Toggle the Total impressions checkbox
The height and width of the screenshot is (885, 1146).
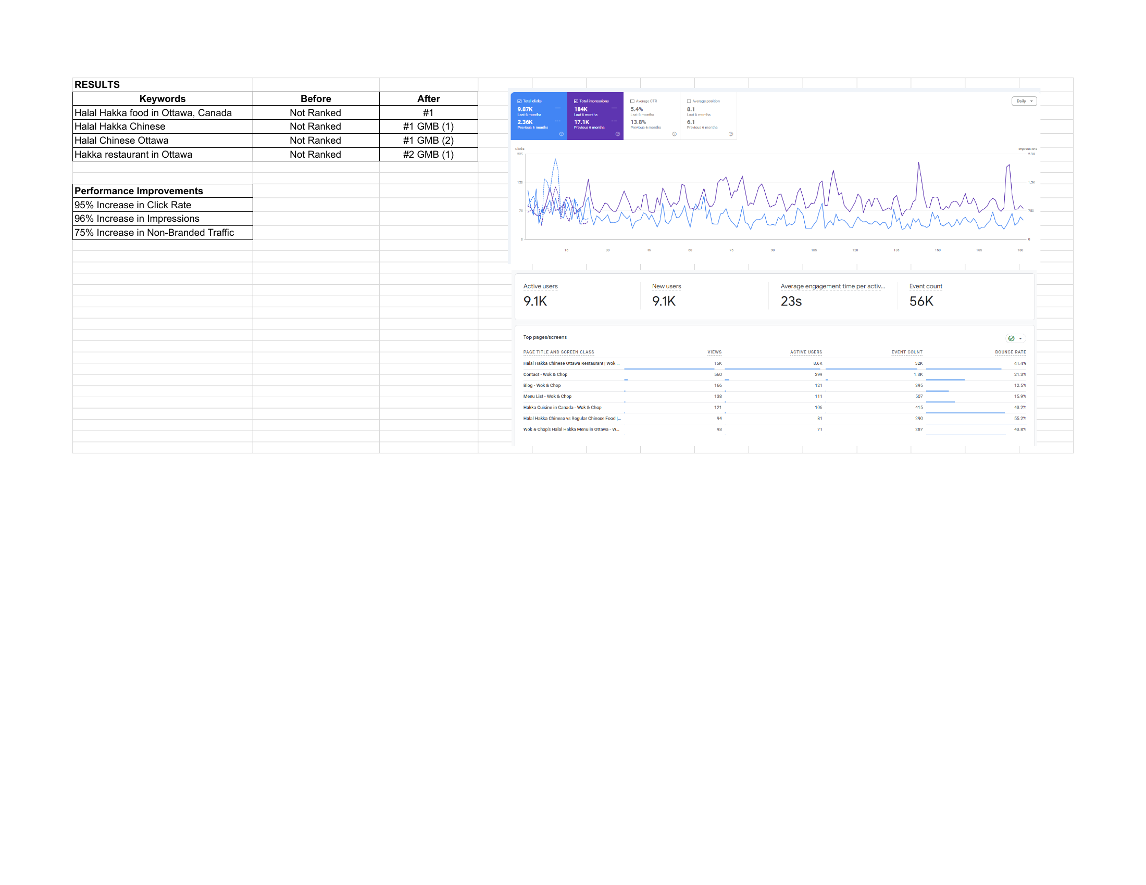tap(576, 101)
